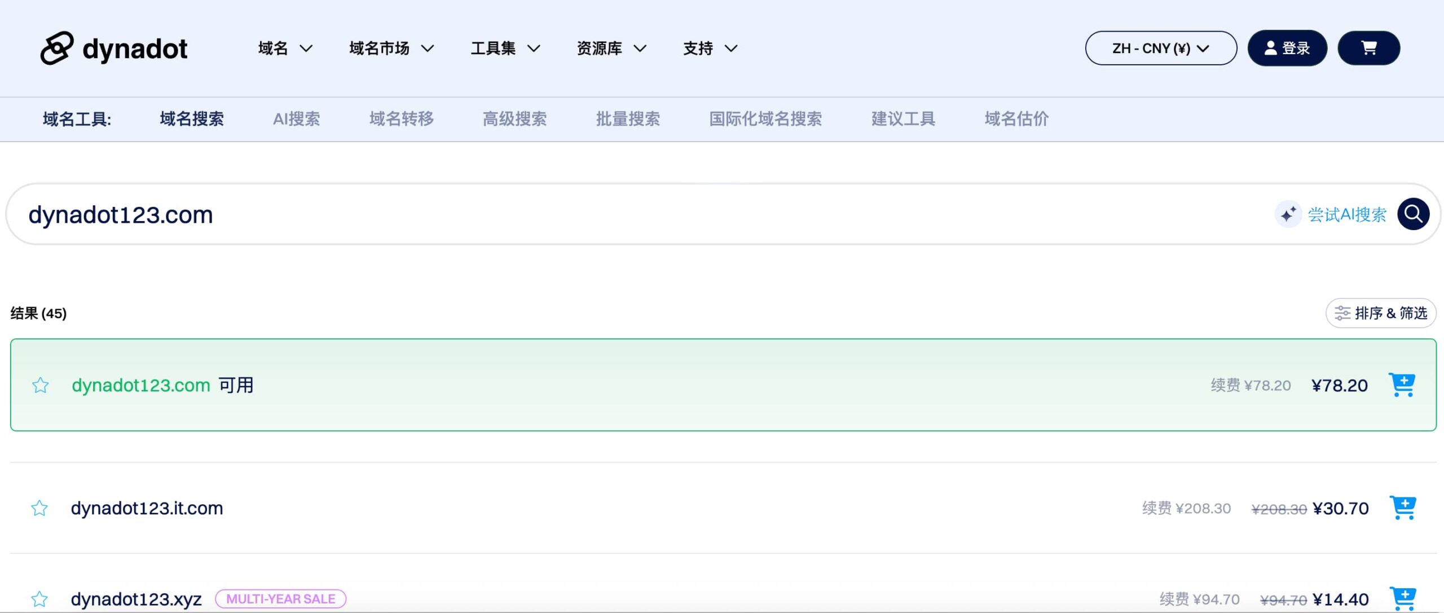Open the 尝试AI搜索 link
This screenshot has height=613, width=1444.
1347,214
